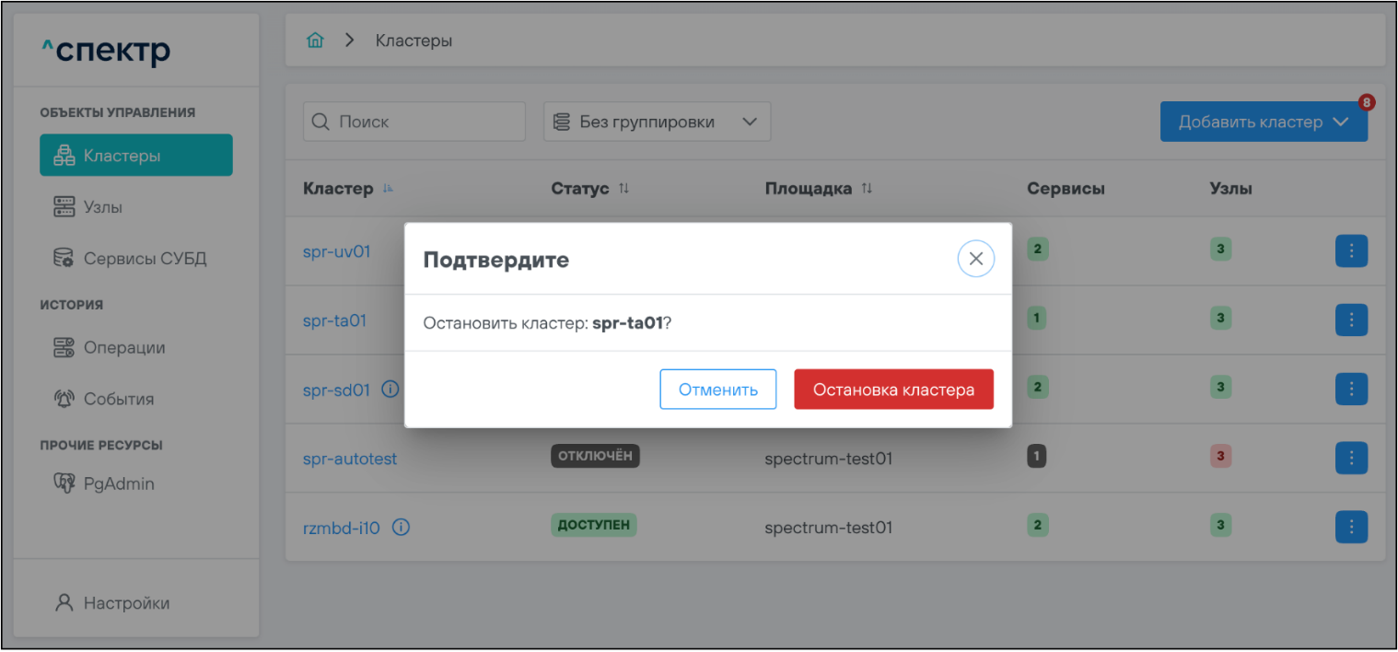1398x652 pixels.
Task: Open the spr-autotest cluster link
Action: tap(350, 459)
